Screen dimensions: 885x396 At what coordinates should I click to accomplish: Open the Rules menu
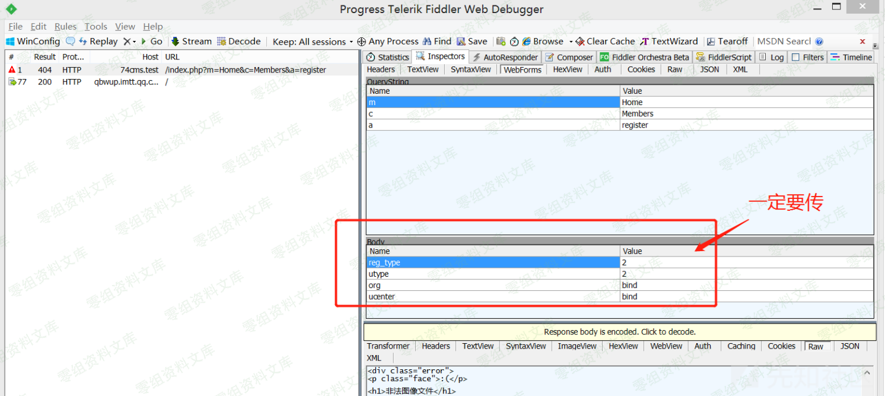tap(65, 27)
